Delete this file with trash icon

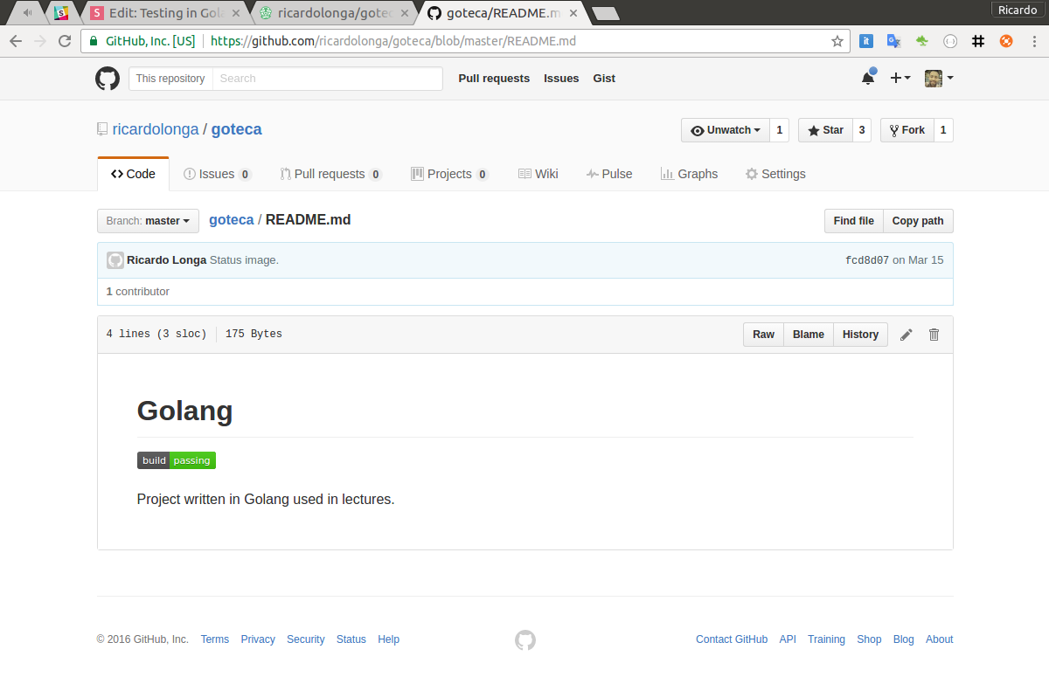pyautogui.click(x=934, y=335)
